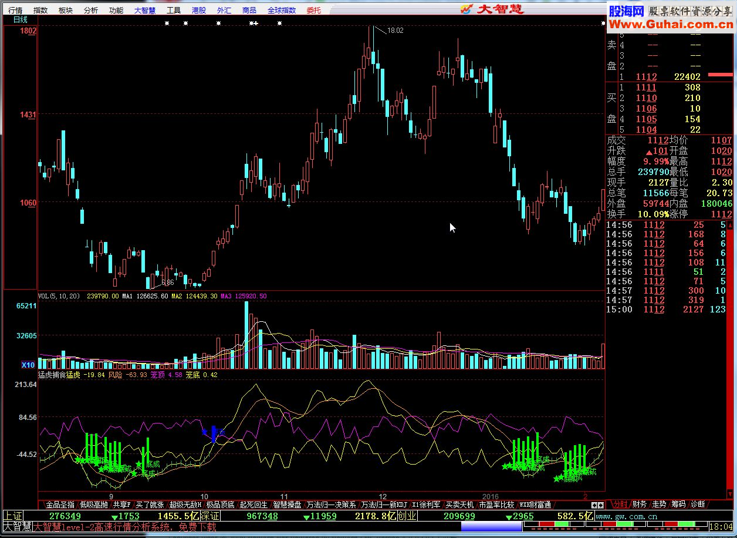This screenshot has width=737, height=538.
Task: Switch to the X1徐利军 indicator tab
Action: click(427, 505)
